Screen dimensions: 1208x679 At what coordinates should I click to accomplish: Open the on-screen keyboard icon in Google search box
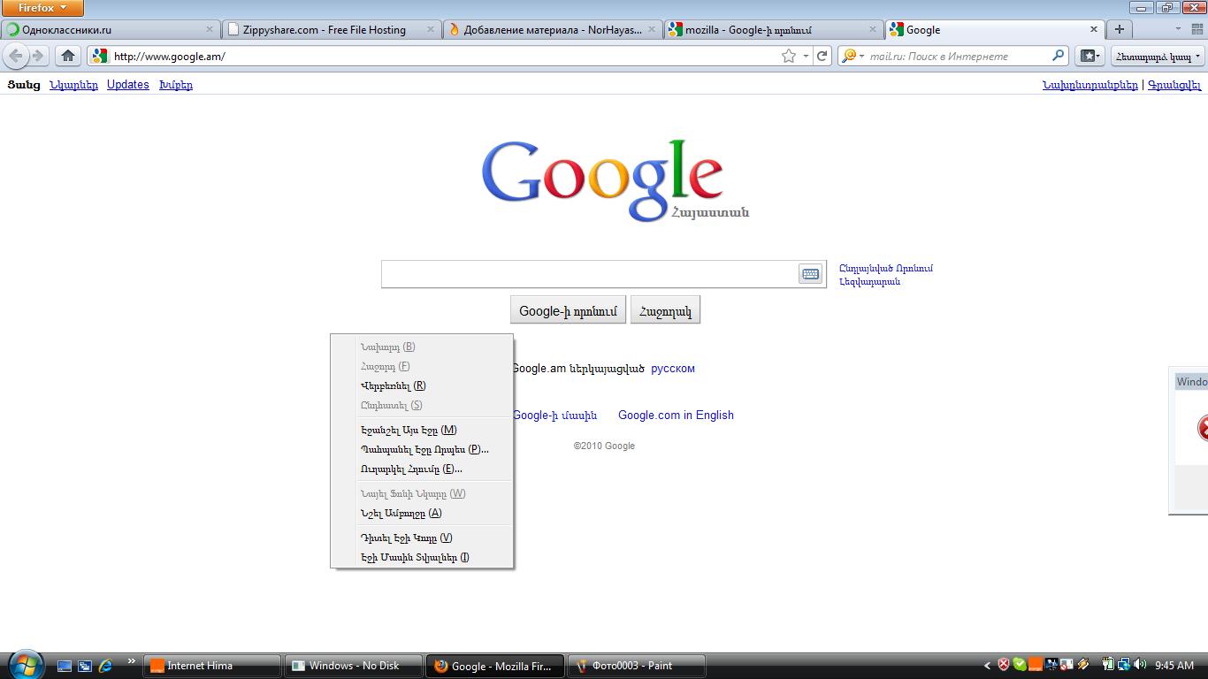click(x=810, y=274)
